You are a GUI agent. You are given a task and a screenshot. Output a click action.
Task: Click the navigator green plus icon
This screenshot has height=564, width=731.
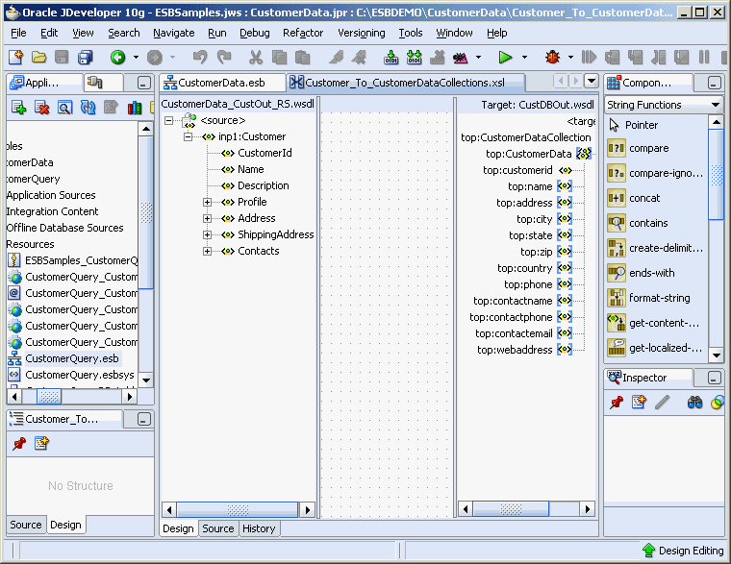pos(18,108)
